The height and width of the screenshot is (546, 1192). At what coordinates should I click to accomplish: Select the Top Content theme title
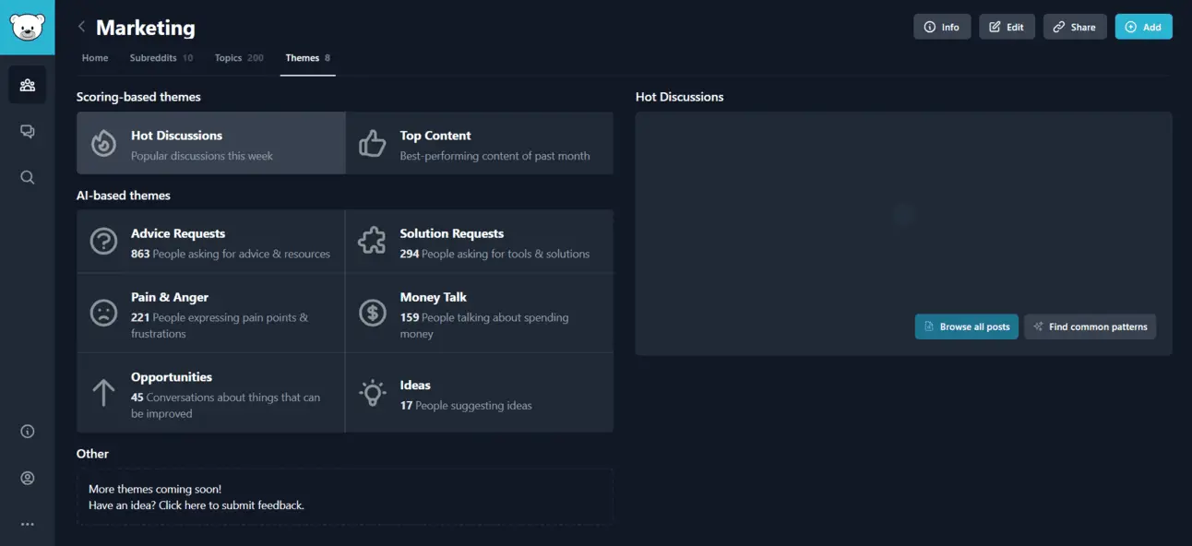tap(435, 136)
